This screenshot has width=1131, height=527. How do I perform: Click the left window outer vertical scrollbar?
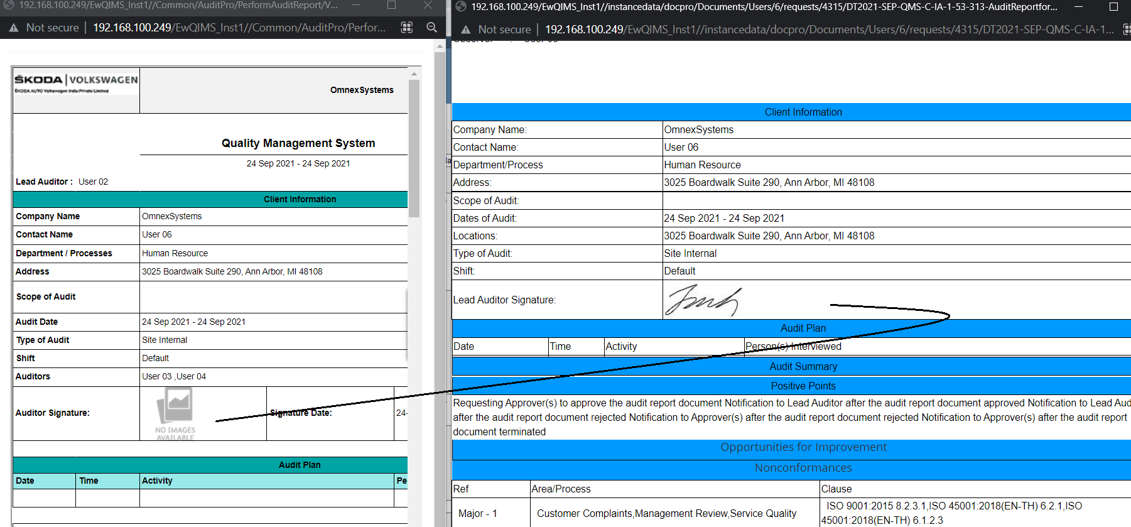click(x=440, y=283)
